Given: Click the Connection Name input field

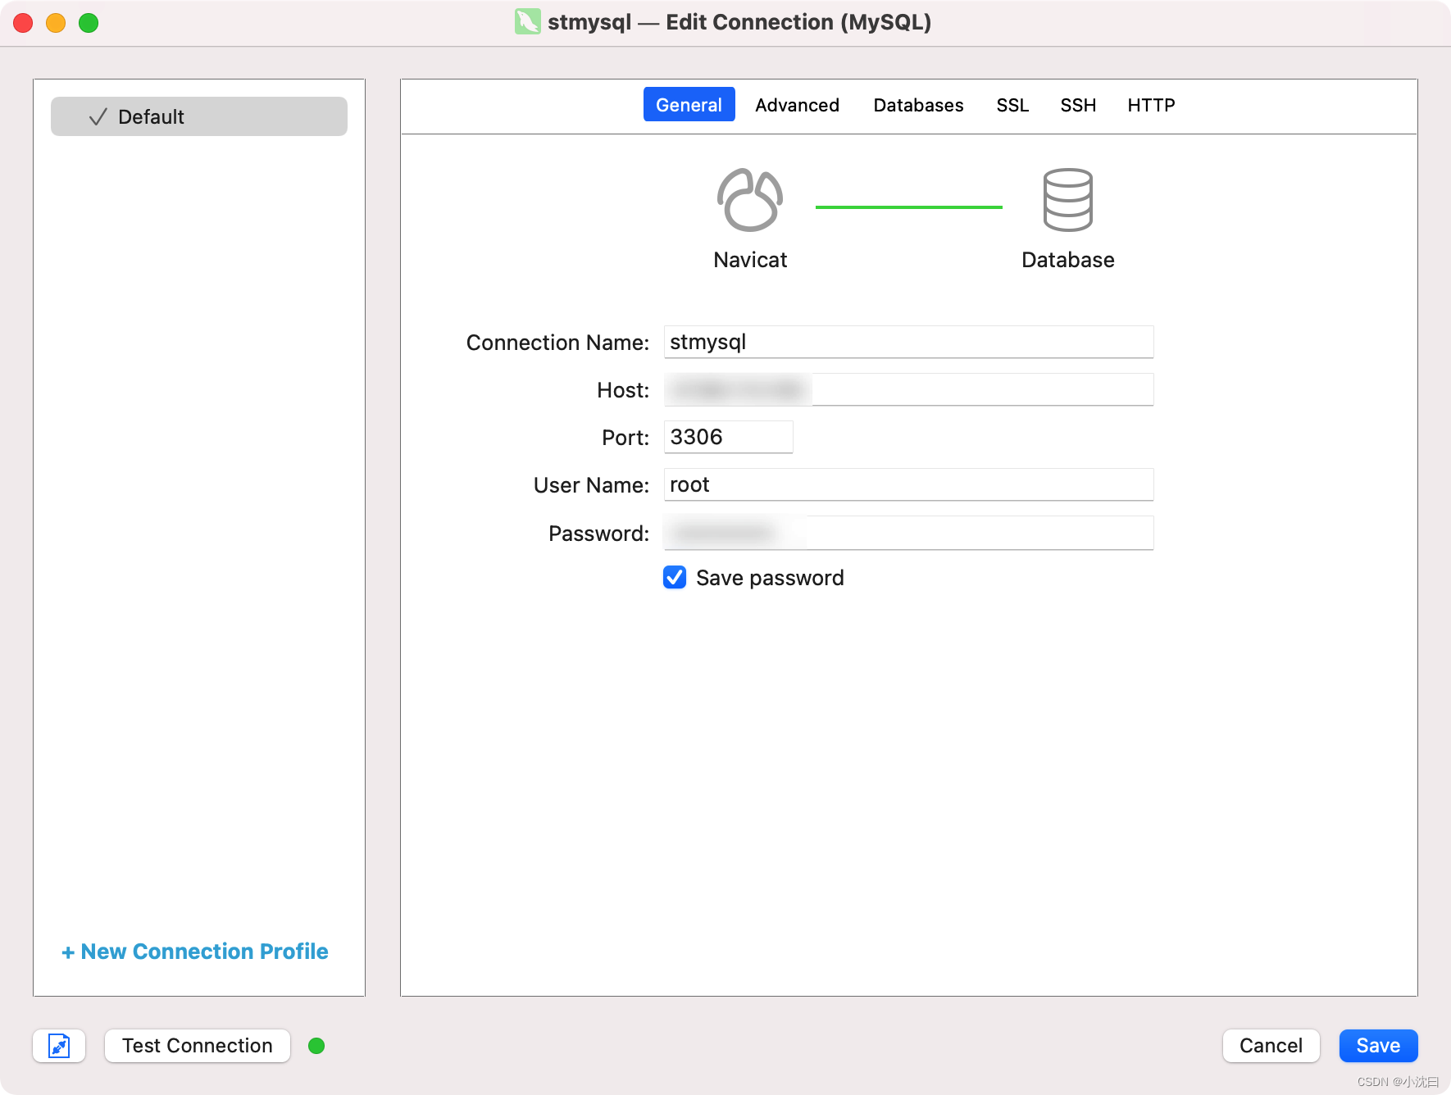Looking at the screenshot, I should (x=908, y=342).
